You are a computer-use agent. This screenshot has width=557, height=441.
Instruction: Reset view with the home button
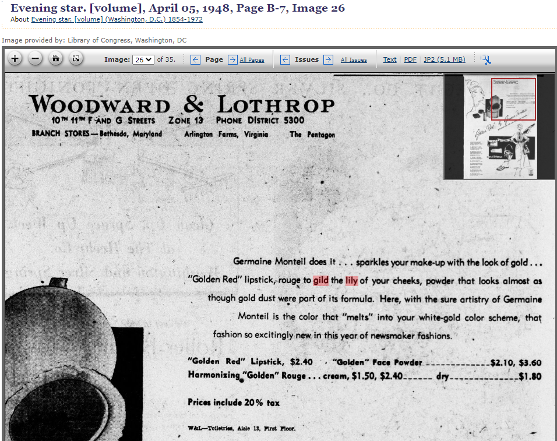tap(56, 59)
